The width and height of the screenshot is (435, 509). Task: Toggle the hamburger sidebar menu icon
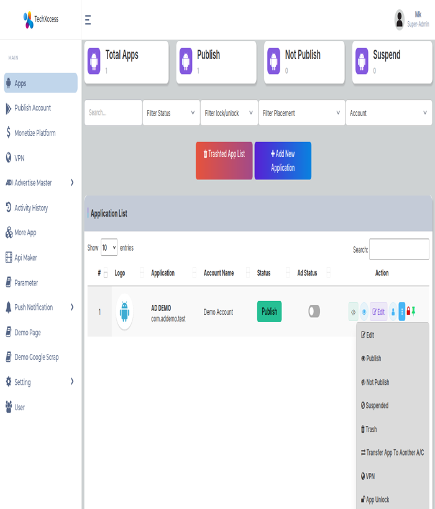[88, 20]
